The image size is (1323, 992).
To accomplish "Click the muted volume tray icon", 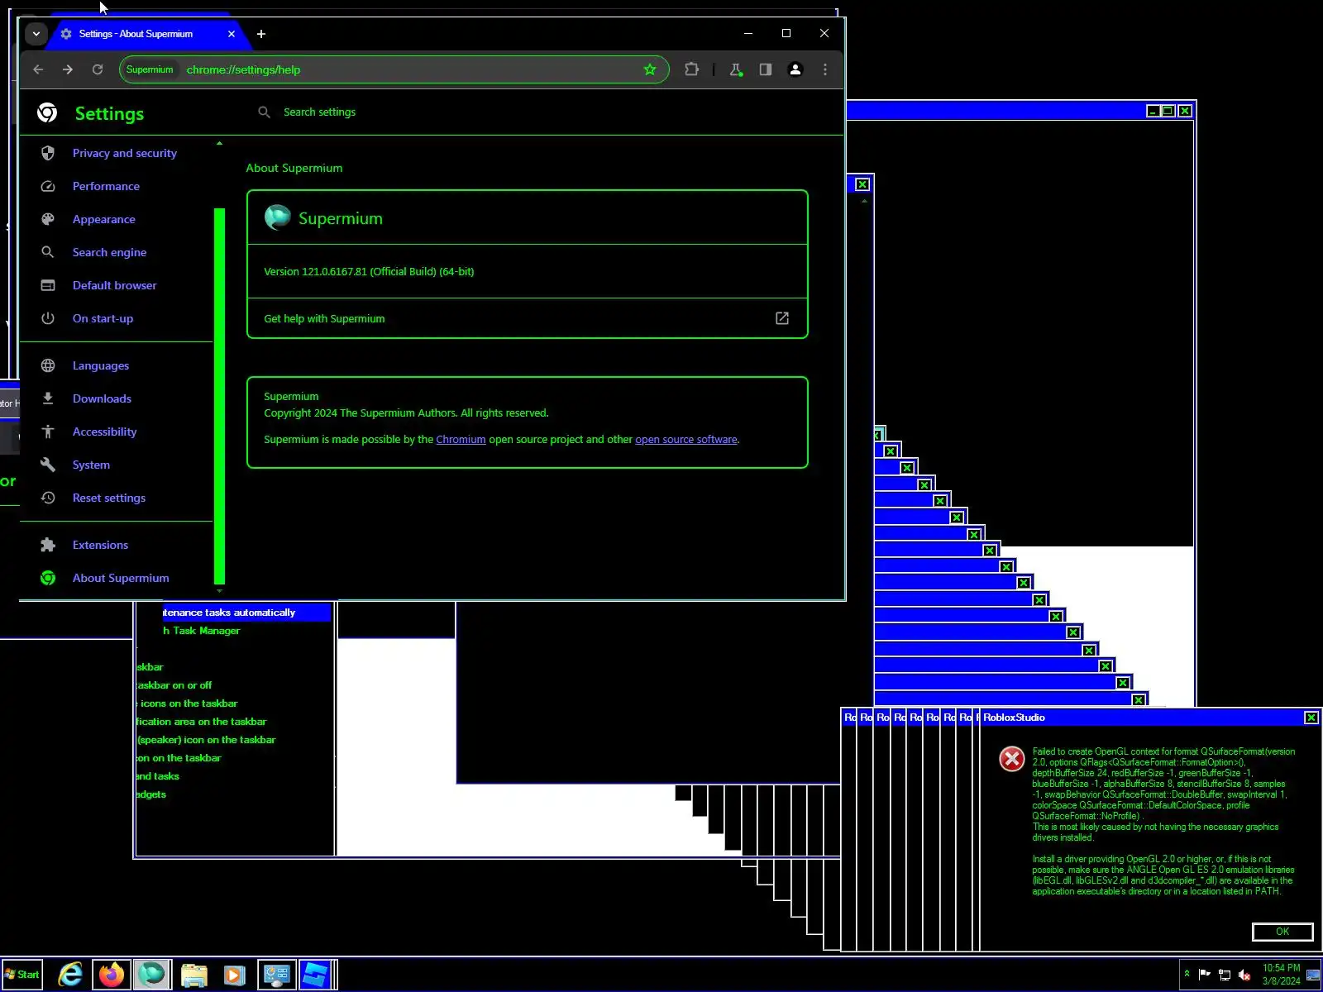I will coord(1244,975).
